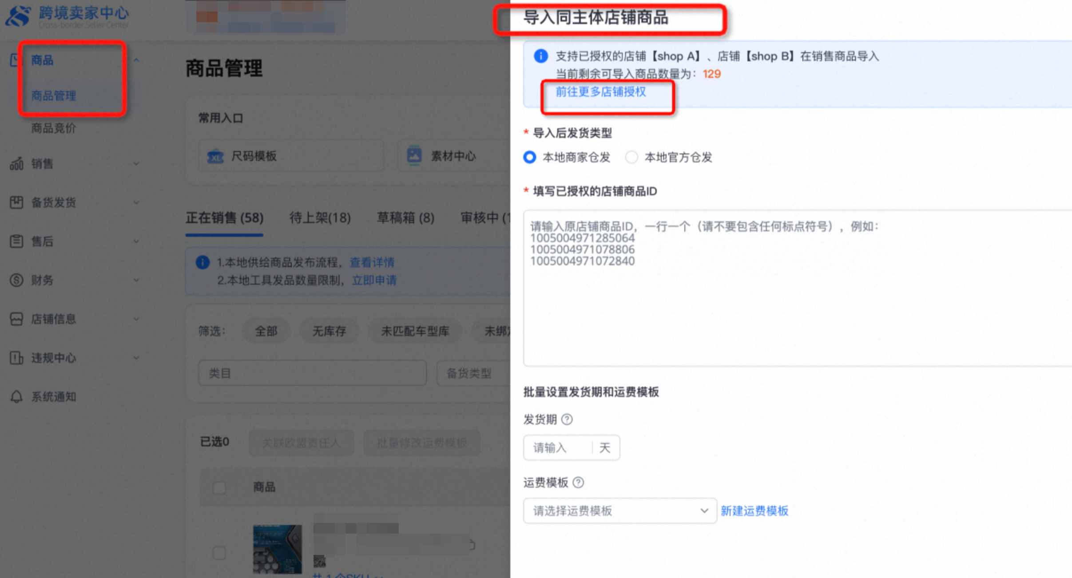Viewport: 1072px width, 578px height.
Task: Click the 销售 sidebar chart icon
Action: pyautogui.click(x=16, y=164)
